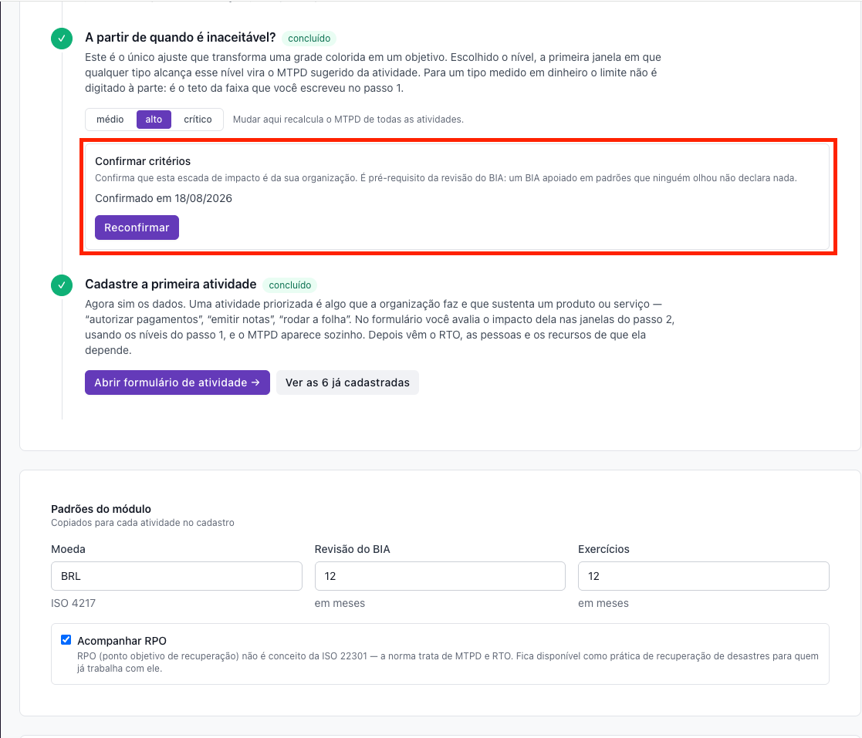
Task: View the 6 já cadastradas activities
Action: 347,382
